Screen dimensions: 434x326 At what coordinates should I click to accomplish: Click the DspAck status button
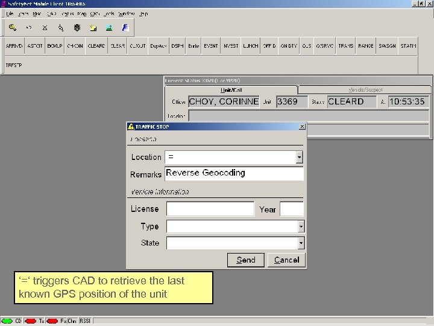pyautogui.click(x=159, y=46)
